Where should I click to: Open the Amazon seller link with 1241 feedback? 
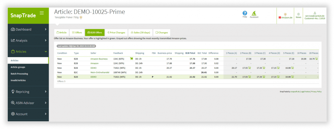tap(94, 63)
